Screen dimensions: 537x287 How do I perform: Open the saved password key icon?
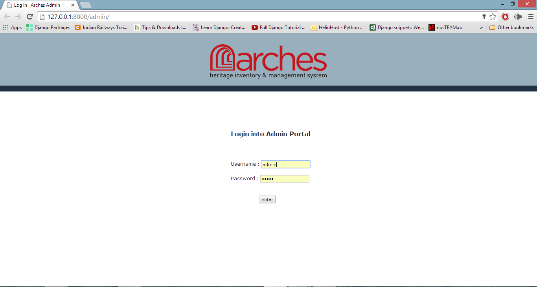[484, 16]
